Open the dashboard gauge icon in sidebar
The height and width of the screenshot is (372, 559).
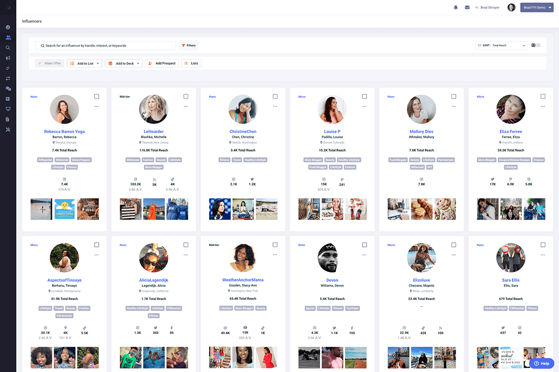coord(8,27)
